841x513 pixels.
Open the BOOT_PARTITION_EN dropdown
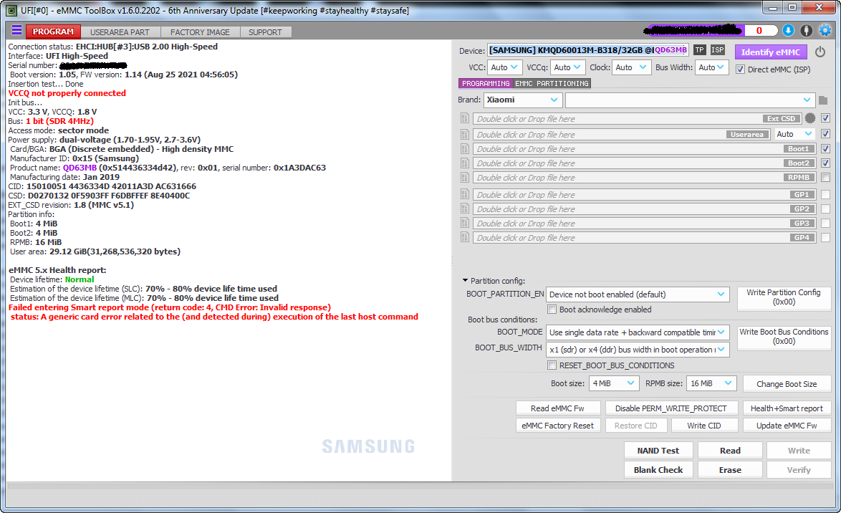638,294
